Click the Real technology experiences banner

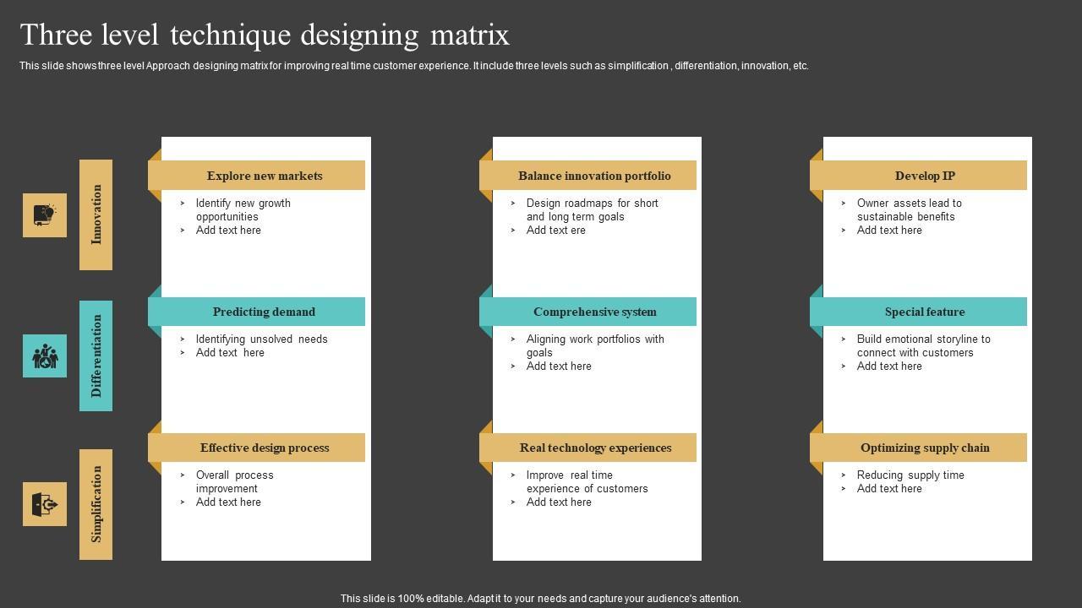(x=588, y=448)
